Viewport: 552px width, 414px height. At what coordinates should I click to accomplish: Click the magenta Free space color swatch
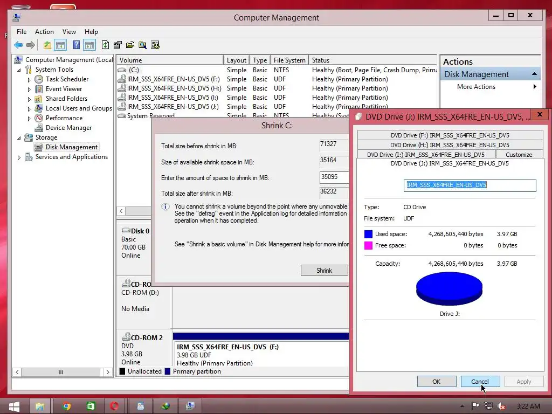368,245
